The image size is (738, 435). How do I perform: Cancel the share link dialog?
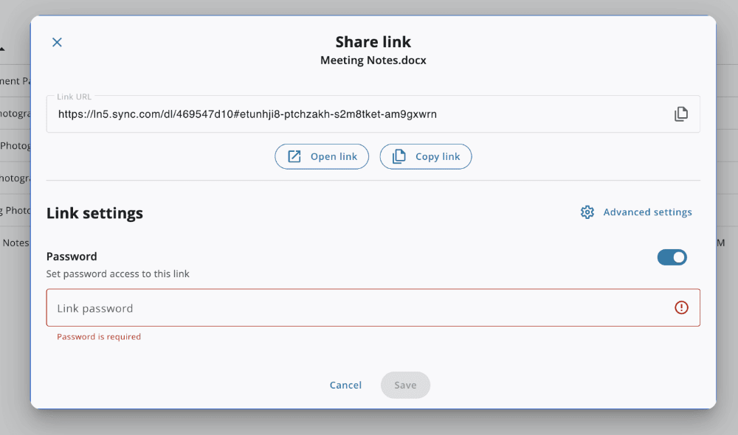click(345, 385)
